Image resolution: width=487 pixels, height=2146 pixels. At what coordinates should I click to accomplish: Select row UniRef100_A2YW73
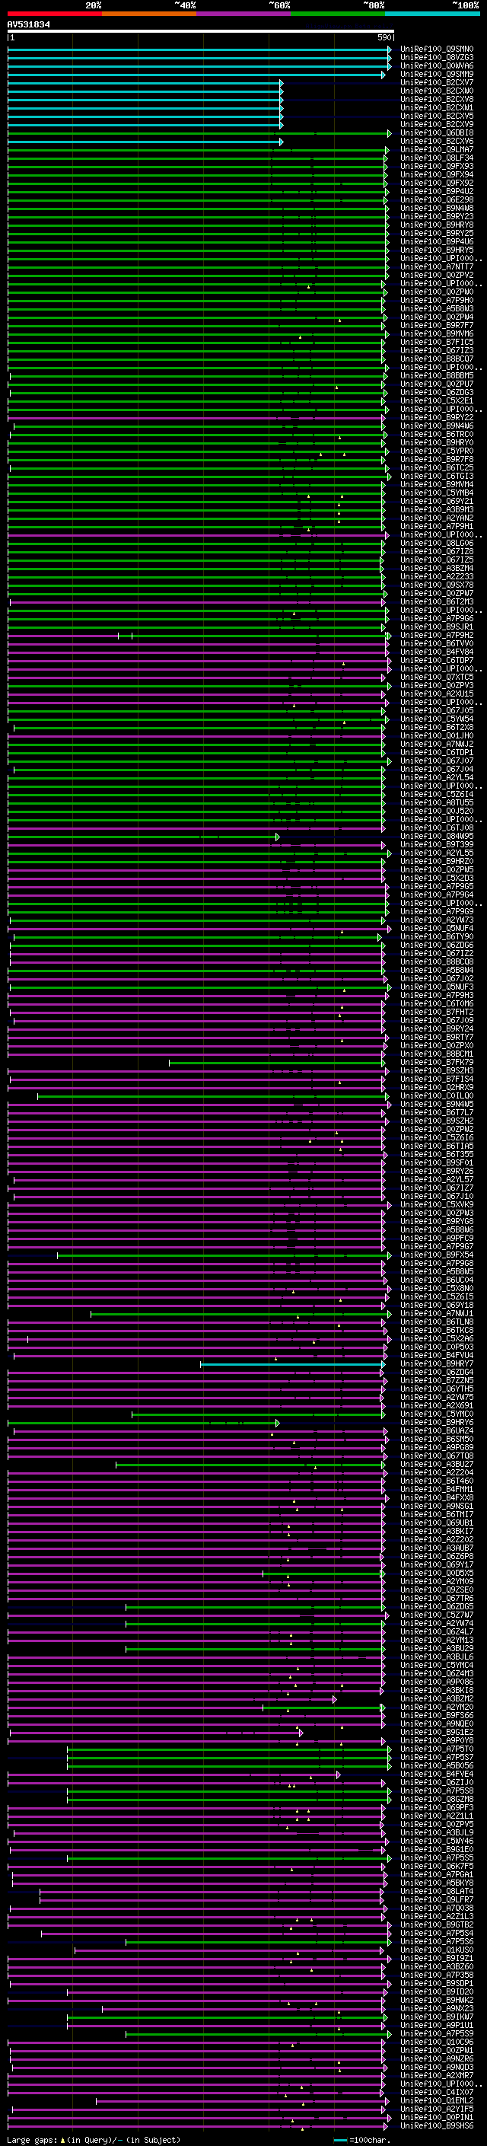coord(437,920)
